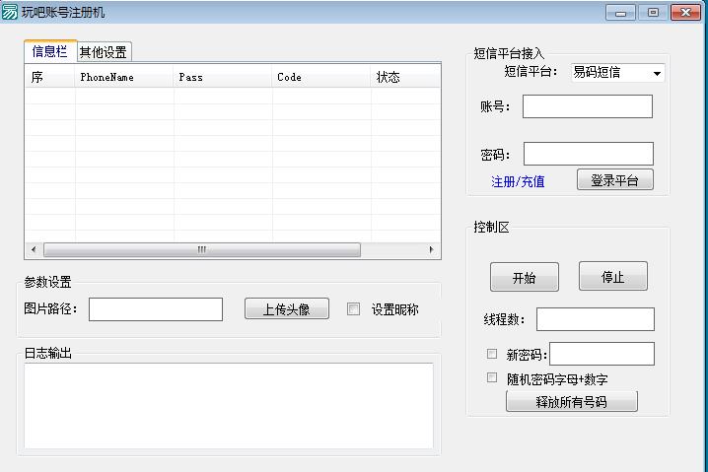
Task: Open the 注册/充值 link
Action: point(518,181)
